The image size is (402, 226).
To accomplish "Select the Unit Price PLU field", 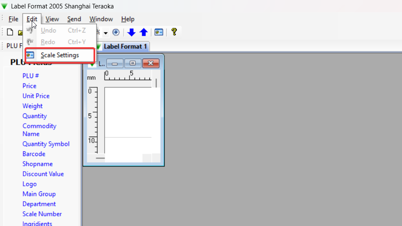I will tap(36, 96).
